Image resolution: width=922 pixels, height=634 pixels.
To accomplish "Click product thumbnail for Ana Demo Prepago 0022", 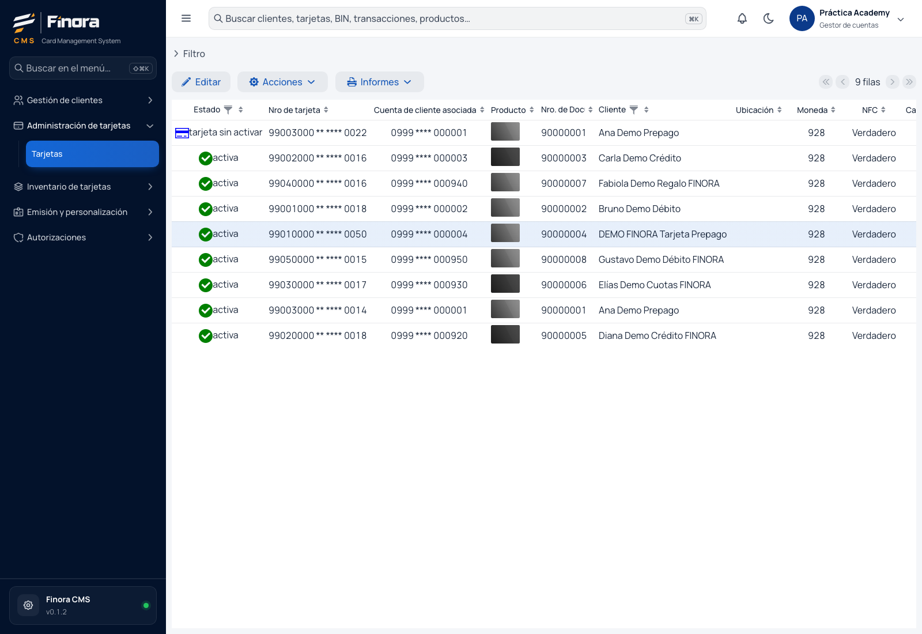I will point(505,131).
